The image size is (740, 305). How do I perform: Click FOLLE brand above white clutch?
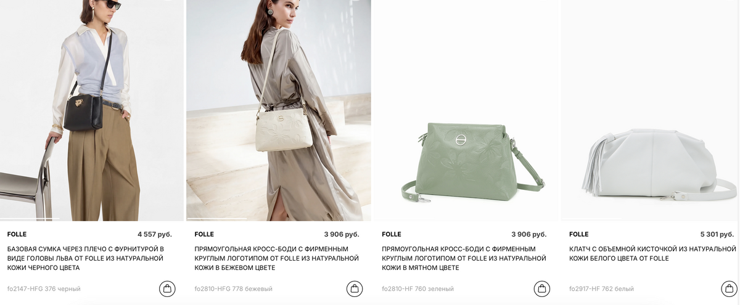click(579, 234)
